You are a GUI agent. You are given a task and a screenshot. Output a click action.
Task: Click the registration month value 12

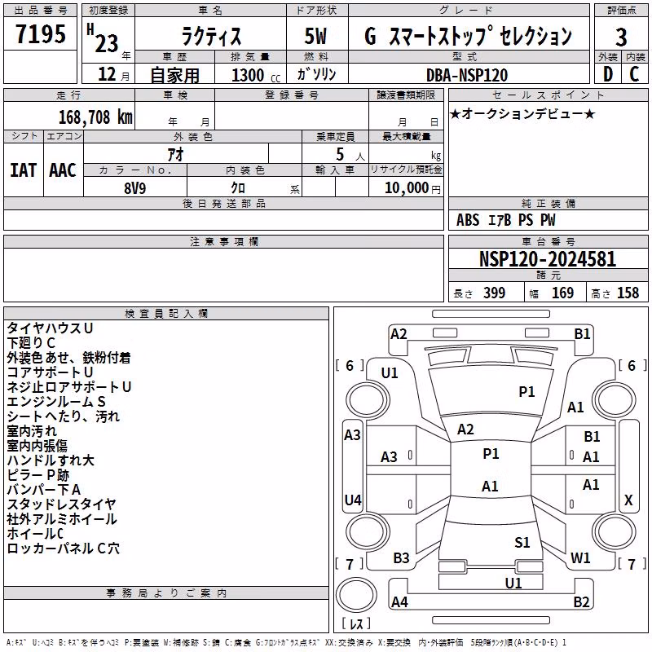coord(107,74)
